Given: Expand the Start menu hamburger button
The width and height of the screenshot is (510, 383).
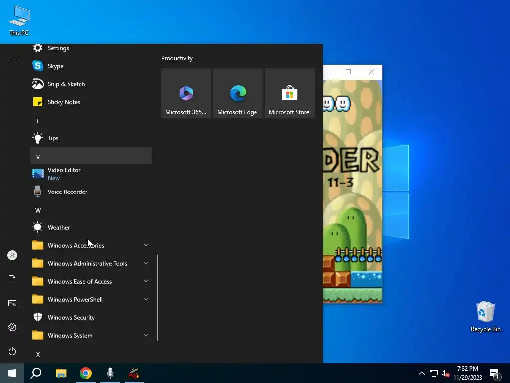Looking at the screenshot, I should point(12,58).
